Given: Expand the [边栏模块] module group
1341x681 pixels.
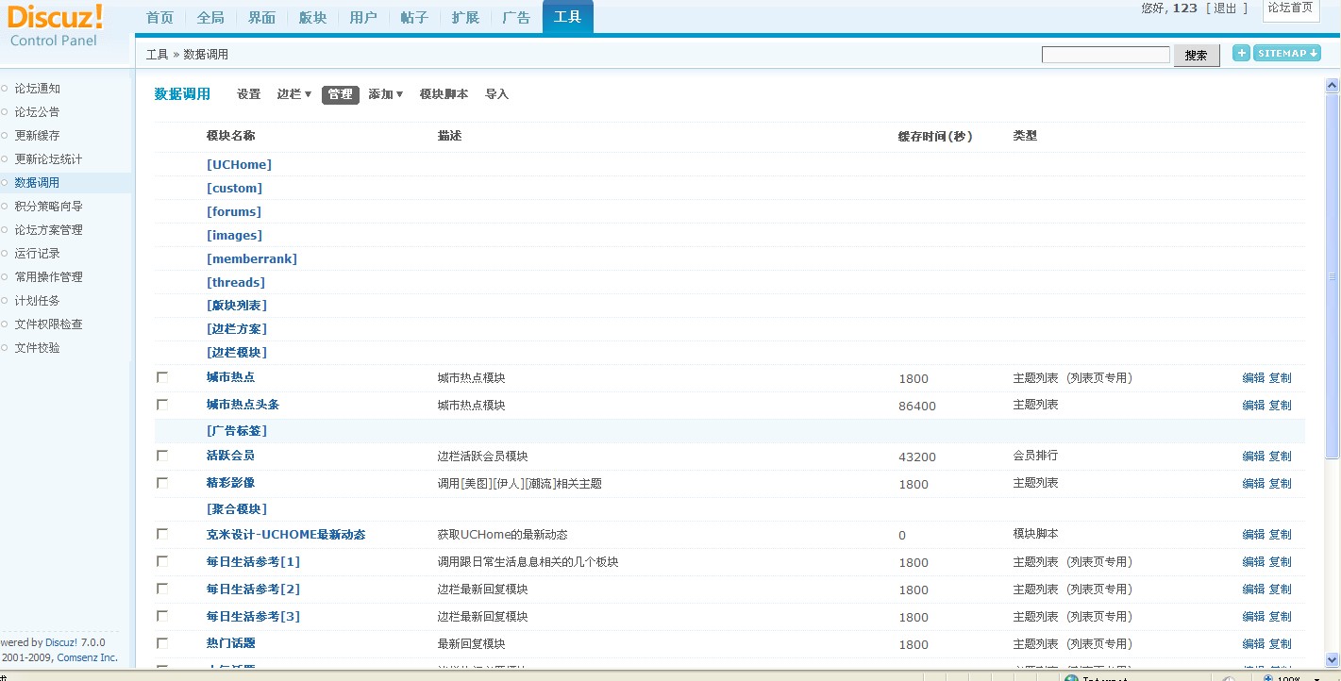Looking at the screenshot, I should pyautogui.click(x=237, y=353).
